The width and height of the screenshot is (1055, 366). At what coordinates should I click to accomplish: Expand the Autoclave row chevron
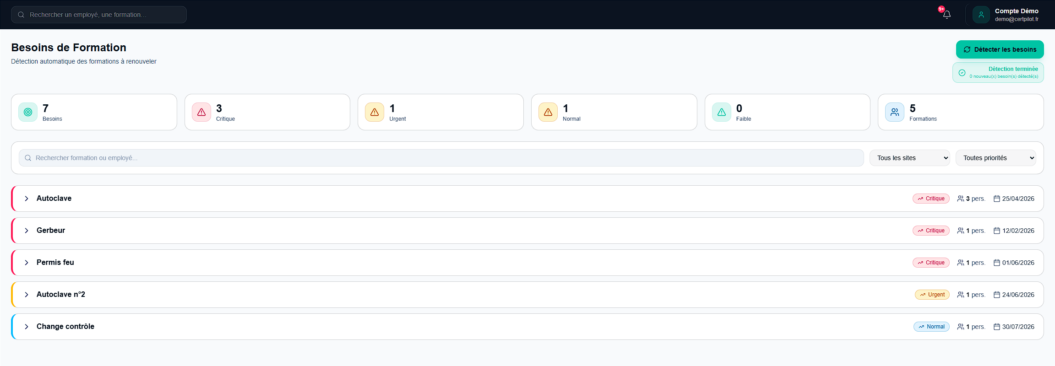click(x=27, y=199)
